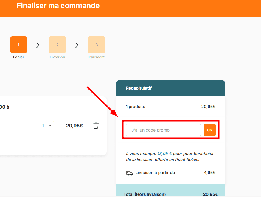Click the 4,95€ delivery price
The height and width of the screenshot is (197, 261).
click(209, 173)
